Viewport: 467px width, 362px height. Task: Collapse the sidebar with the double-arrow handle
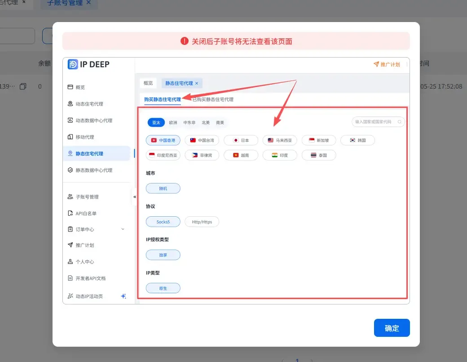pos(135,197)
